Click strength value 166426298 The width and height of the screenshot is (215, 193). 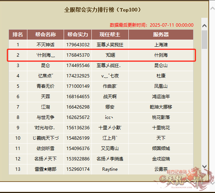(x=78, y=107)
